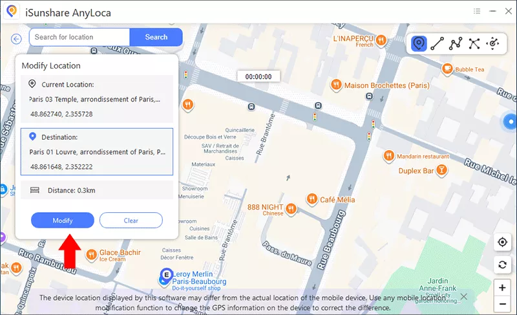Select the jump teleport mode icon
This screenshot has width=517, height=315.
pyautogui.click(x=474, y=43)
